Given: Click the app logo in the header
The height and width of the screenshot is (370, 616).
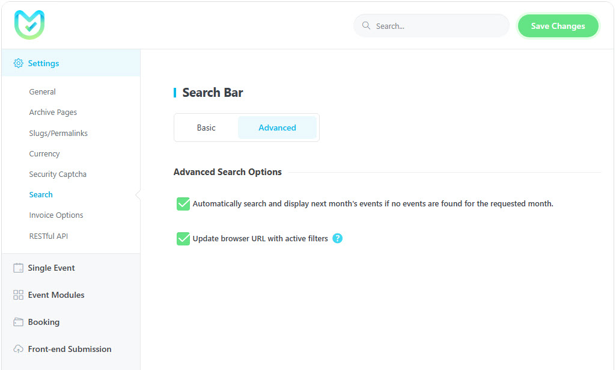Looking at the screenshot, I should point(29,25).
